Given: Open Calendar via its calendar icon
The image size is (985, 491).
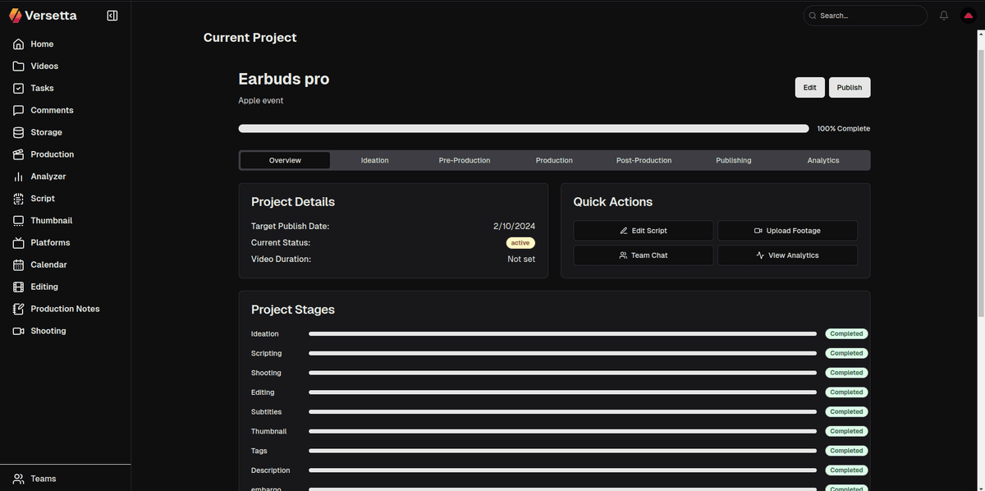Looking at the screenshot, I should click(x=19, y=265).
